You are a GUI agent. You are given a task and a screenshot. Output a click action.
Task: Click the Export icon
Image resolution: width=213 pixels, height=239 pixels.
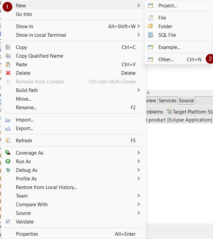[x=8, y=128]
